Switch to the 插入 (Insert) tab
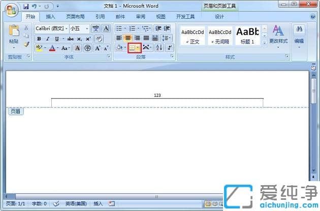 [50, 16]
